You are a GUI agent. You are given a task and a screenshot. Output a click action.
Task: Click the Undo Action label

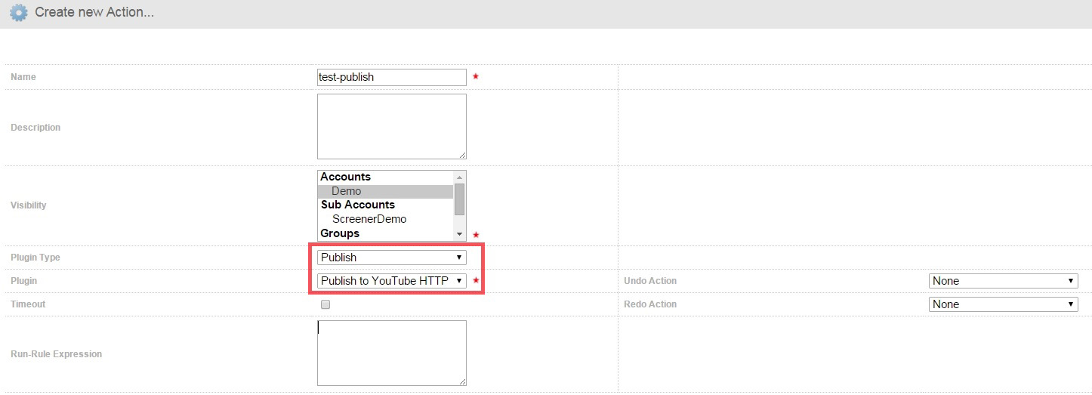tap(650, 281)
